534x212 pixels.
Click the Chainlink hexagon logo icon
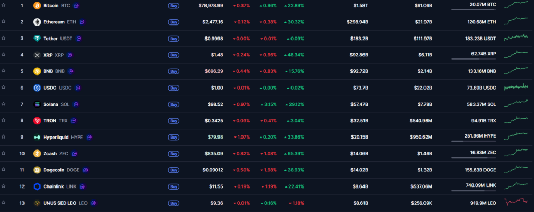(37, 186)
